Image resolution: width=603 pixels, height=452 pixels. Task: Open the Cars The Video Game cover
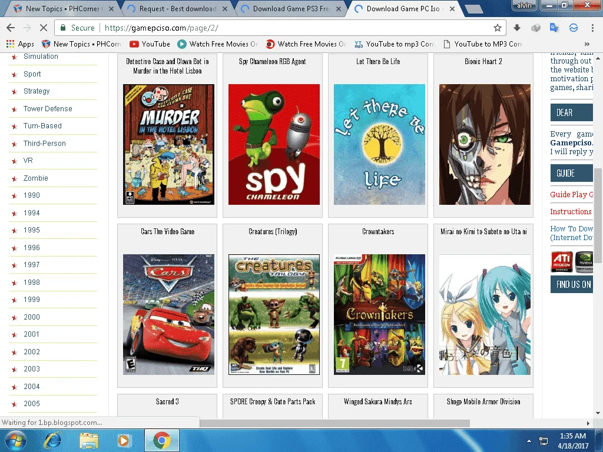coord(168,314)
